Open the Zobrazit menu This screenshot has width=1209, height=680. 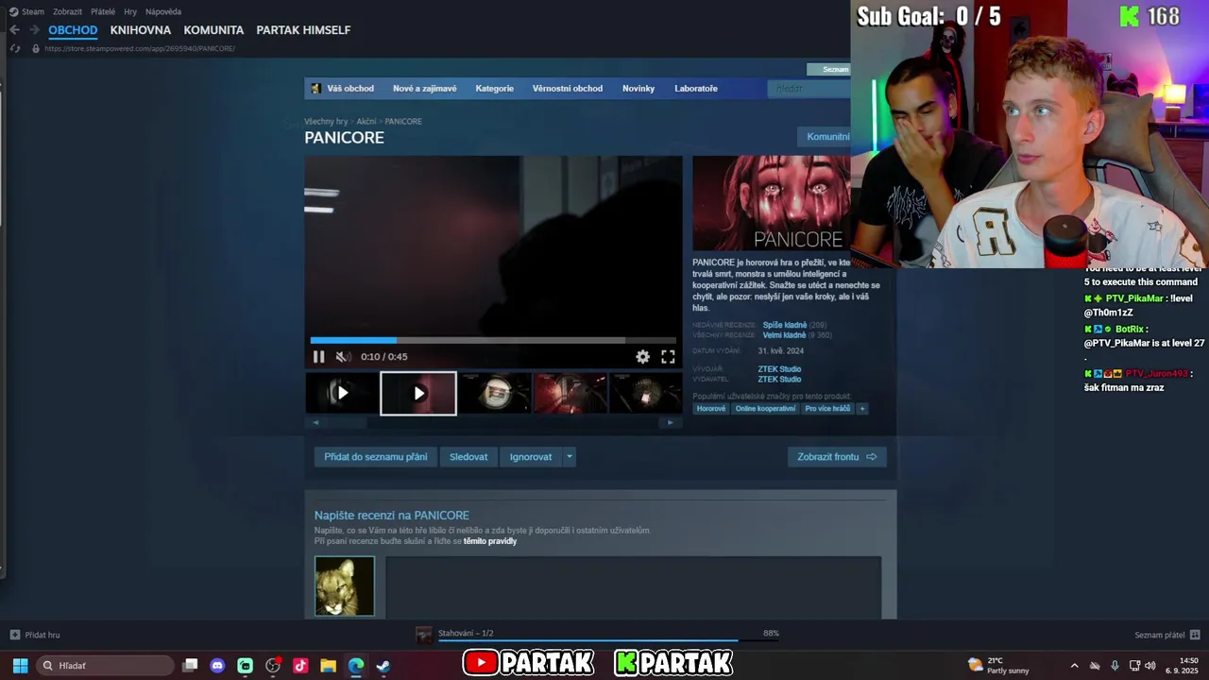(67, 11)
